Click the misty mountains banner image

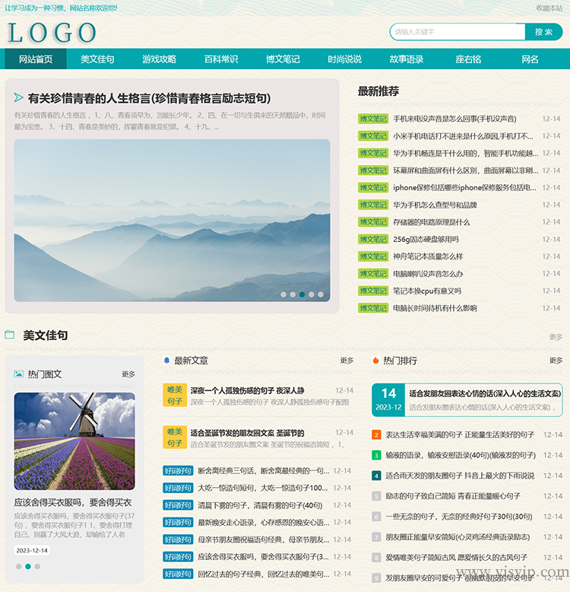click(x=172, y=220)
